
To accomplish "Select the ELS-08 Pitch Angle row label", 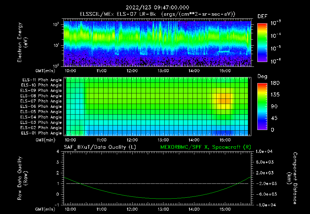I will (x=41, y=96).
